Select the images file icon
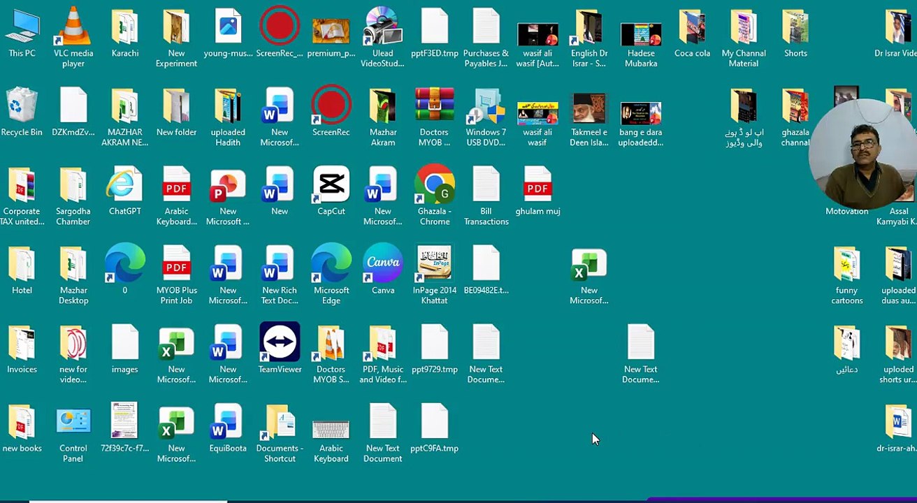The image size is (917, 503). (125, 349)
